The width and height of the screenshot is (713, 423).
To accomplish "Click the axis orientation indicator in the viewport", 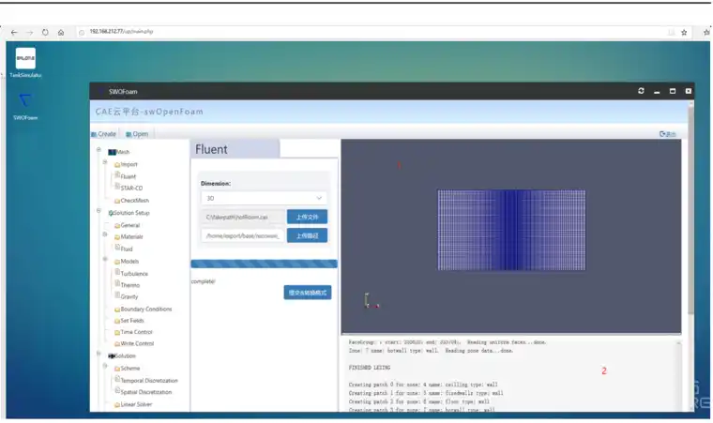I will pos(372,301).
